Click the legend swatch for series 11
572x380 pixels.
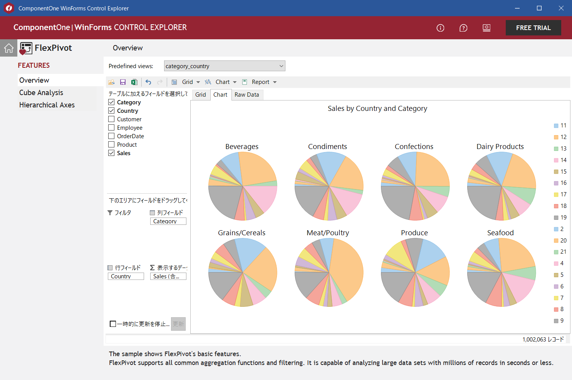(x=556, y=126)
